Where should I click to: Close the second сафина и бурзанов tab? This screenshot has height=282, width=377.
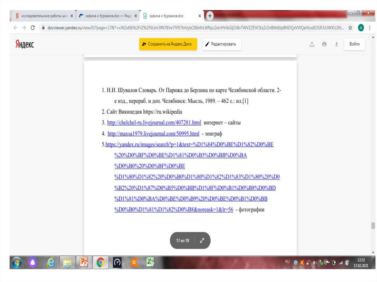136,16
